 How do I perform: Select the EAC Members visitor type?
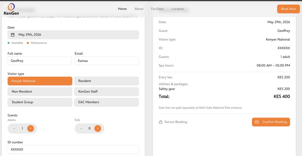106,102
